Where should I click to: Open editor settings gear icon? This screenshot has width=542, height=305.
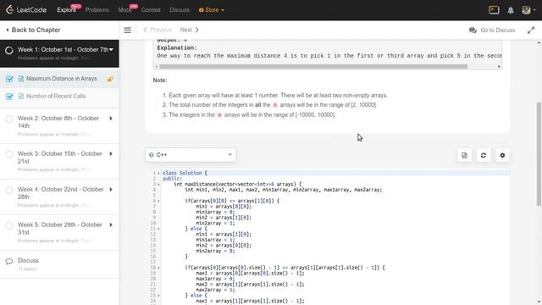tap(502, 155)
